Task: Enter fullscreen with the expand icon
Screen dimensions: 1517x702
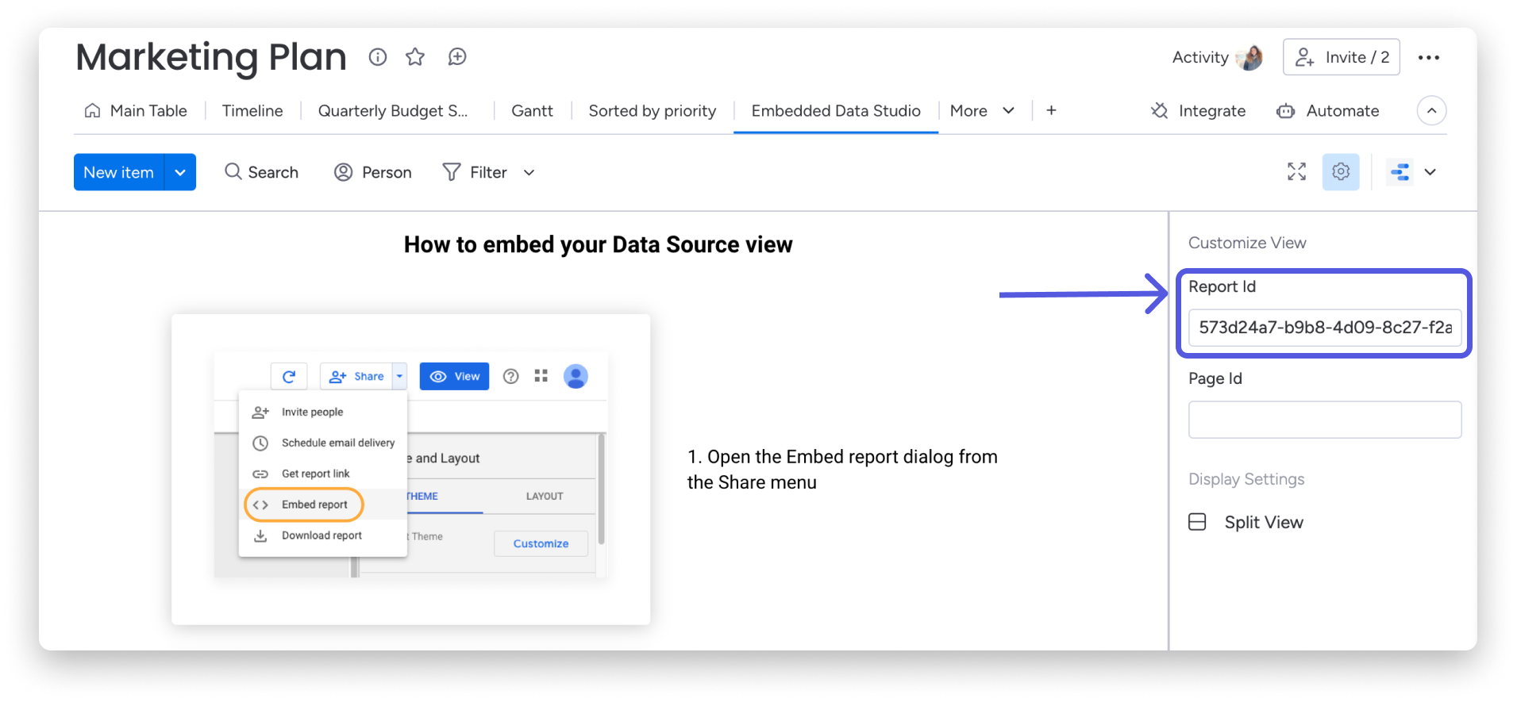Action: tap(1297, 171)
